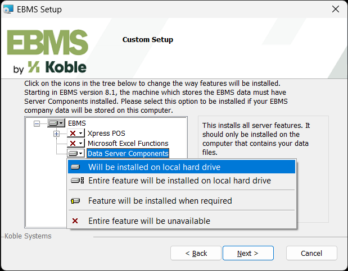This screenshot has height=271, width=348.
Task: Click the red X unavailable icon in menu
Action: coord(75,221)
